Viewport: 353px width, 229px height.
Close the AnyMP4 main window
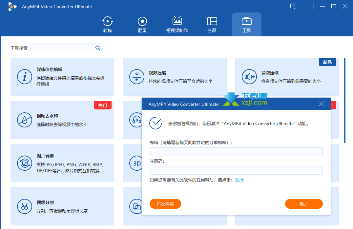click(x=345, y=6)
